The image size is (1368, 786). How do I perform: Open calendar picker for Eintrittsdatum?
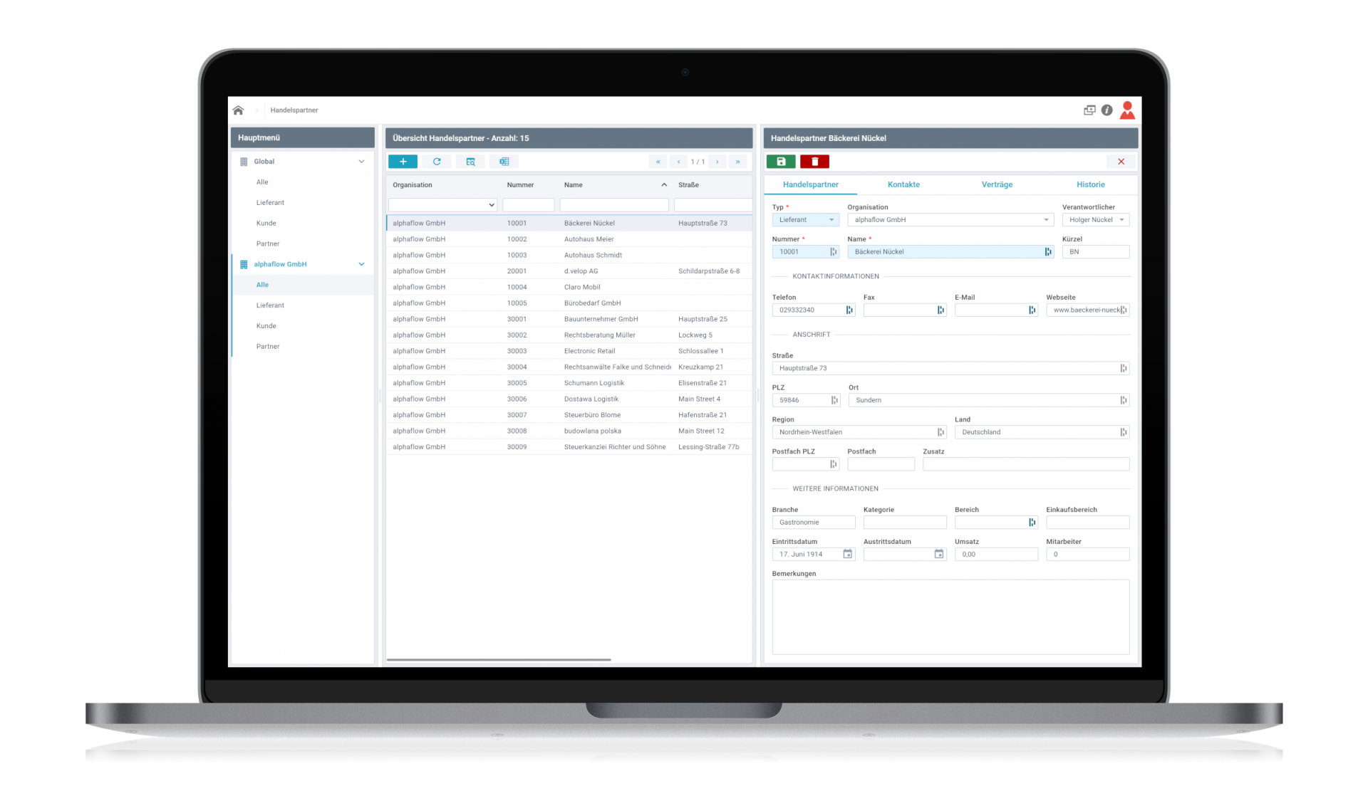pyautogui.click(x=847, y=554)
